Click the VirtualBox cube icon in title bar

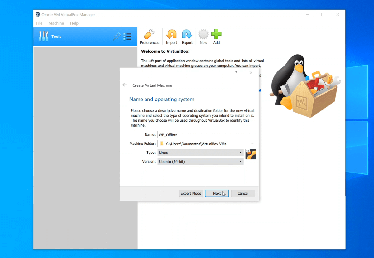click(38, 14)
